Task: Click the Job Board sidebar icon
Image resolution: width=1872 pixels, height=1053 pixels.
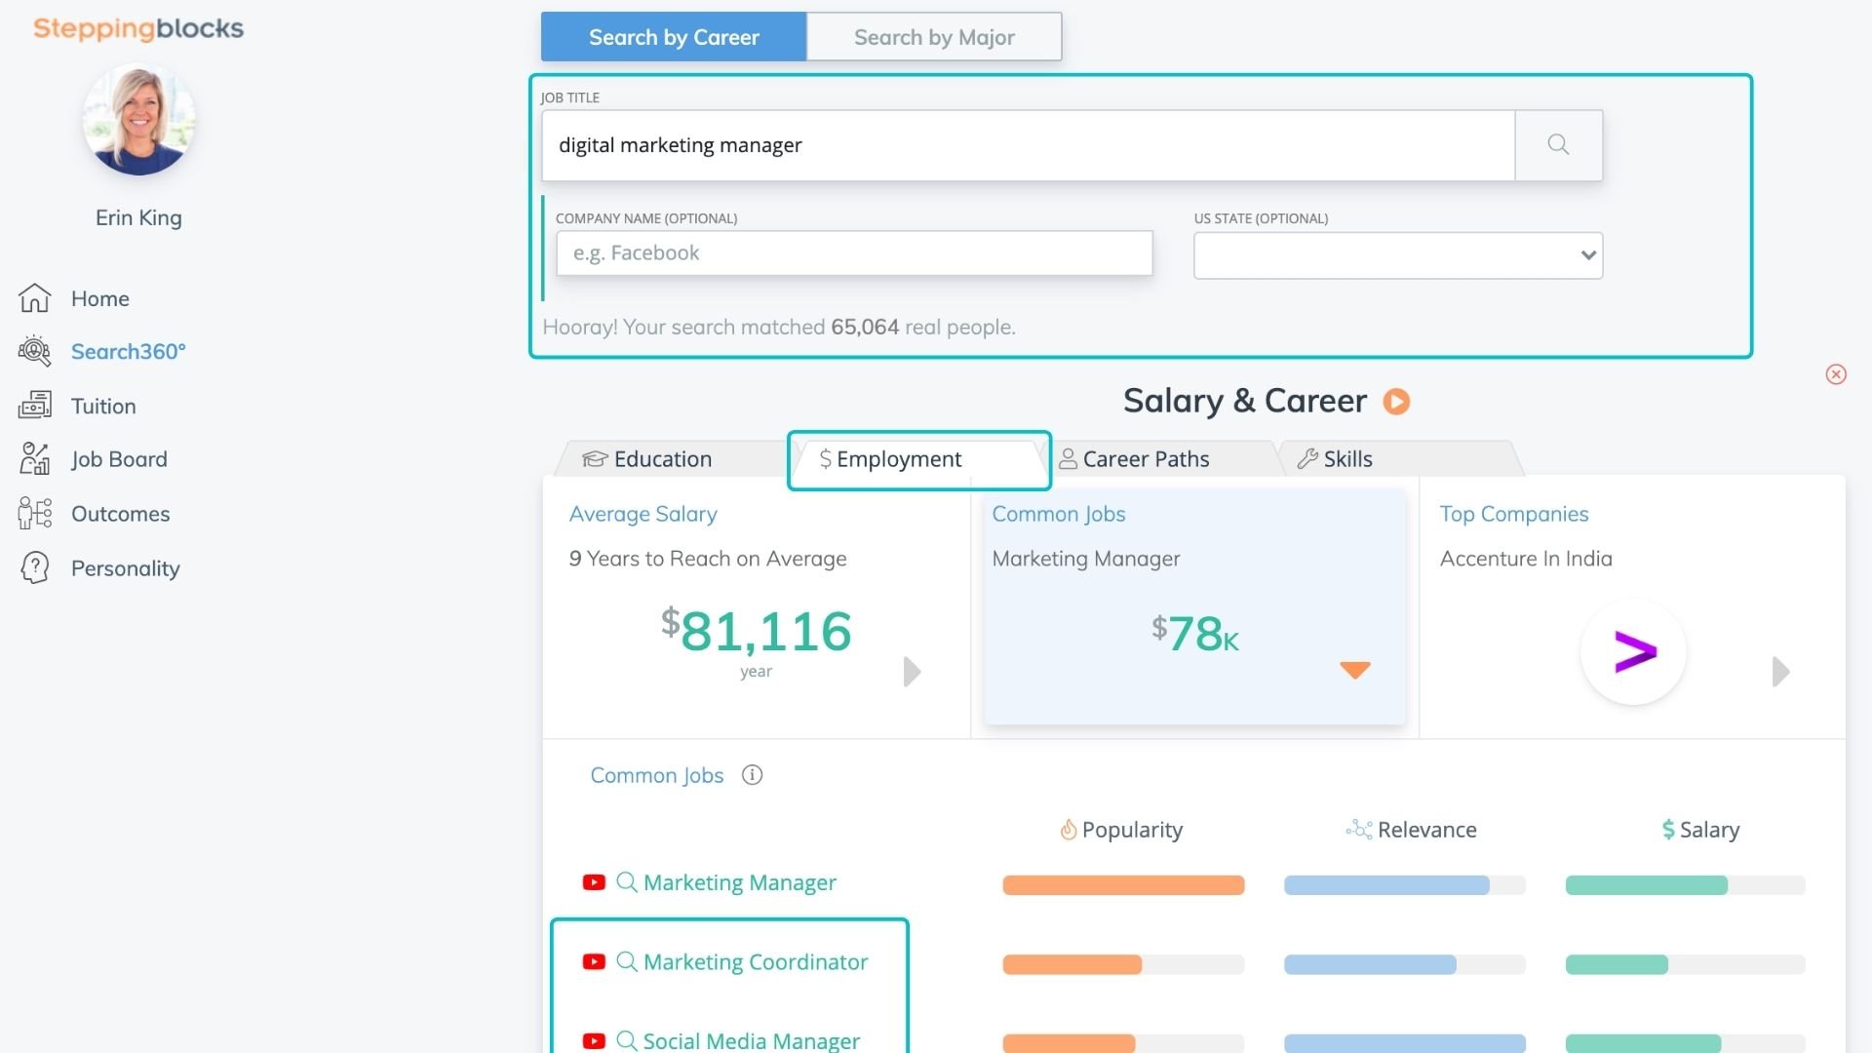Action: (x=34, y=459)
